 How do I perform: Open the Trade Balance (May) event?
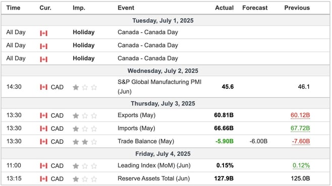pos(146,141)
